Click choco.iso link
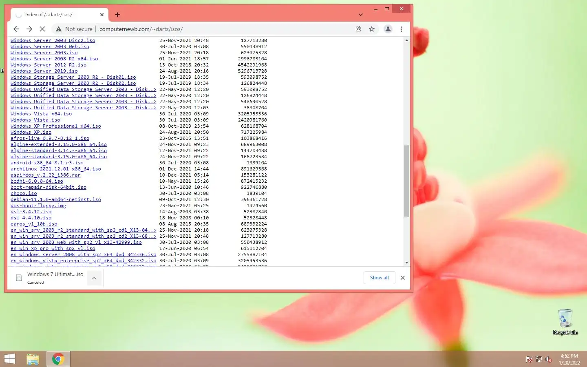 click(24, 193)
